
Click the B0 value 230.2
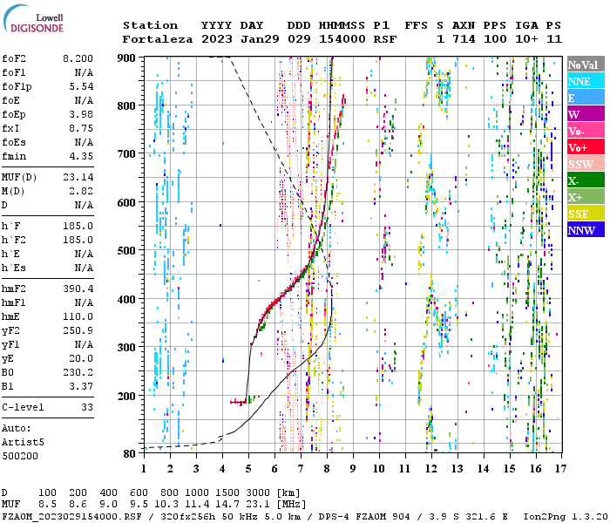78,372
